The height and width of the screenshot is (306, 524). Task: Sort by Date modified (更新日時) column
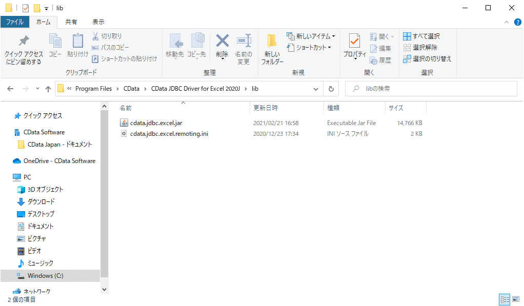[x=287, y=108]
